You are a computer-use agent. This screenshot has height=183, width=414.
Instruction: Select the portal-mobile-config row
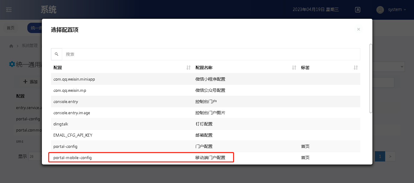coord(141,158)
